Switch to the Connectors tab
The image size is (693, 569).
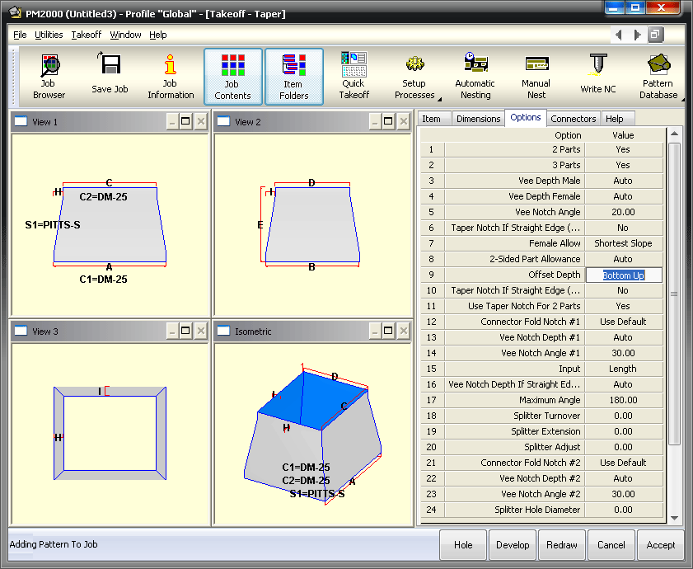[x=574, y=119]
